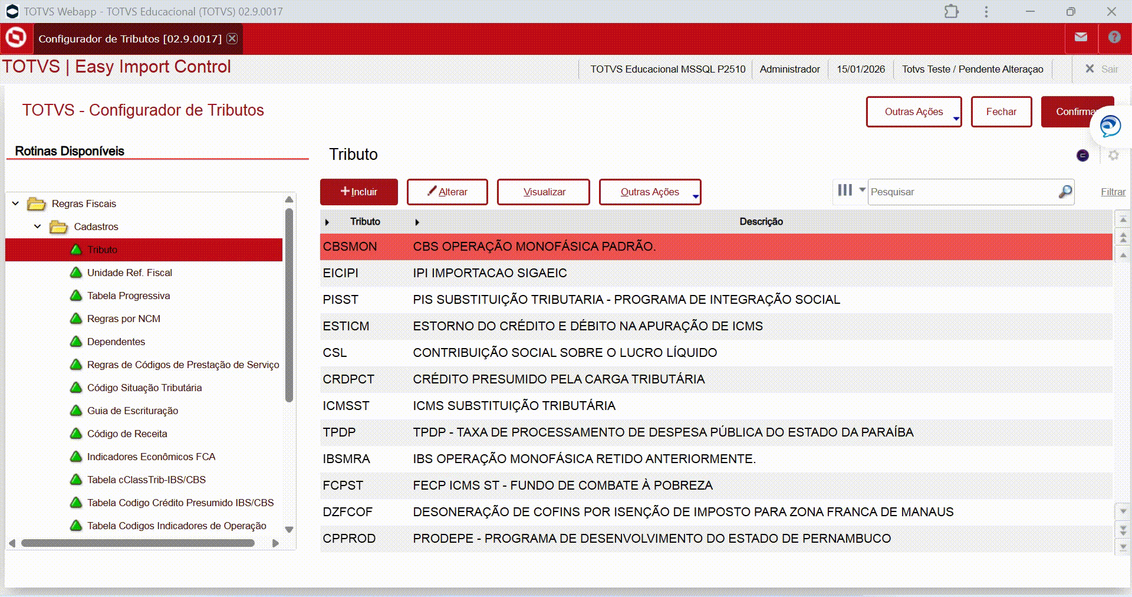This screenshot has width=1132, height=597.
Task: Jump to last record with the barred down arrow
Action: coord(1123,547)
